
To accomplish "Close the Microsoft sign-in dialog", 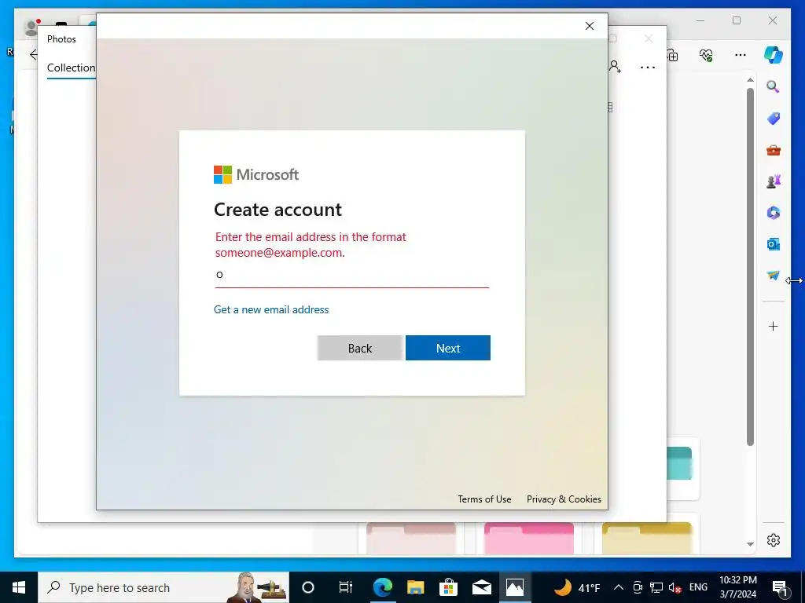I will coord(590,26).
